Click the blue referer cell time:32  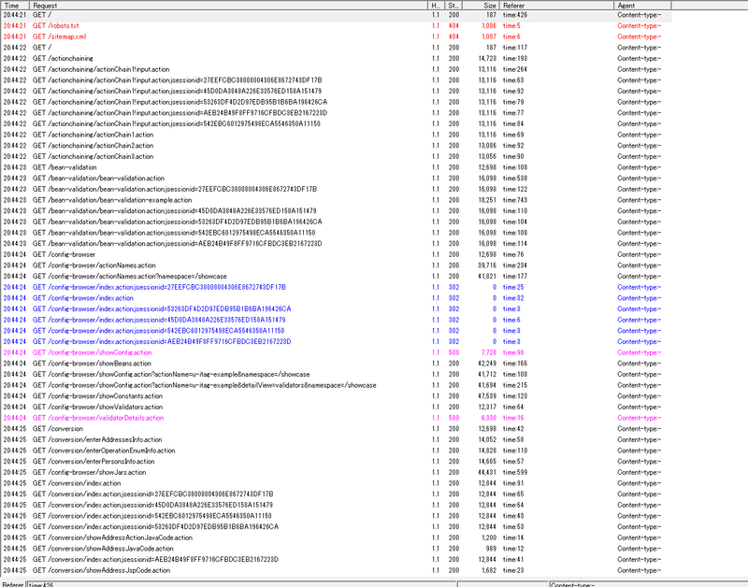coord(513,298)
